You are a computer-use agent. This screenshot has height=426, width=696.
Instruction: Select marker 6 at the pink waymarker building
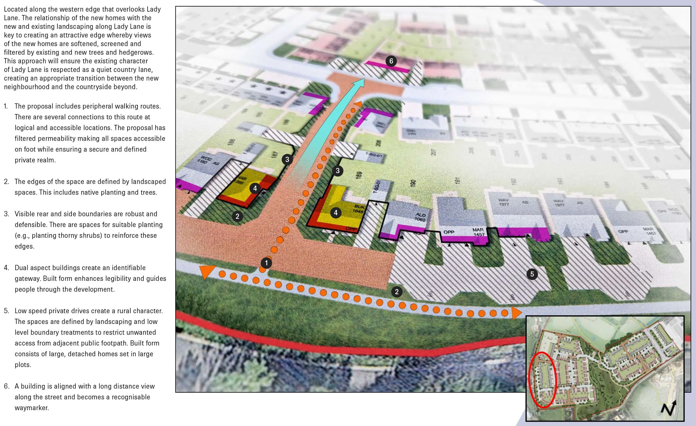[392, 61]
